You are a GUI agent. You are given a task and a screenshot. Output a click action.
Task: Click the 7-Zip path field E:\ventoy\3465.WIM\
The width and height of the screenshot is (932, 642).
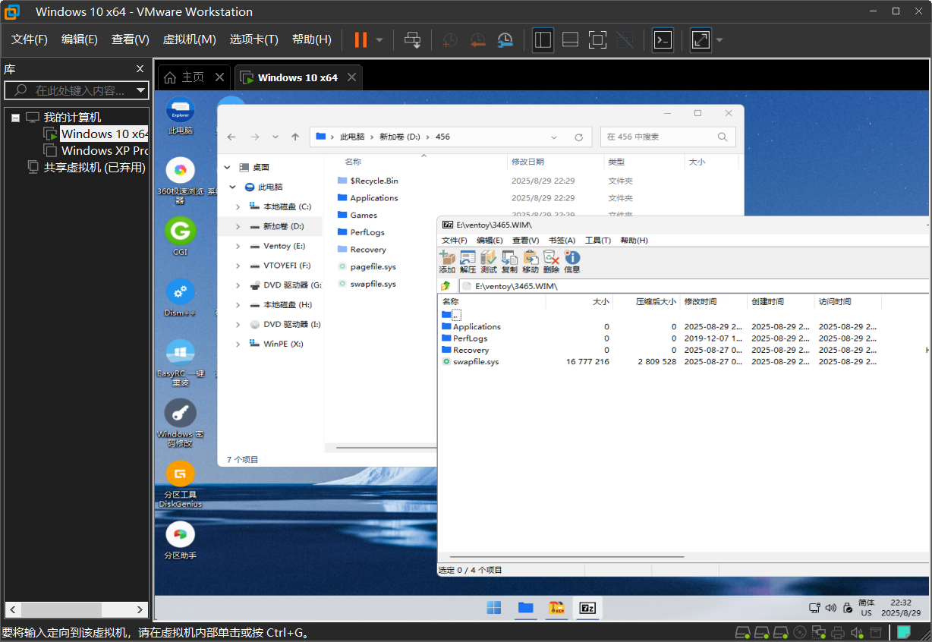694,286
